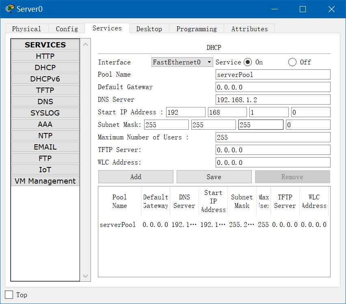Click the Default Gateway field
Viewport: 346px width, 304px height.
click(273, 87)
